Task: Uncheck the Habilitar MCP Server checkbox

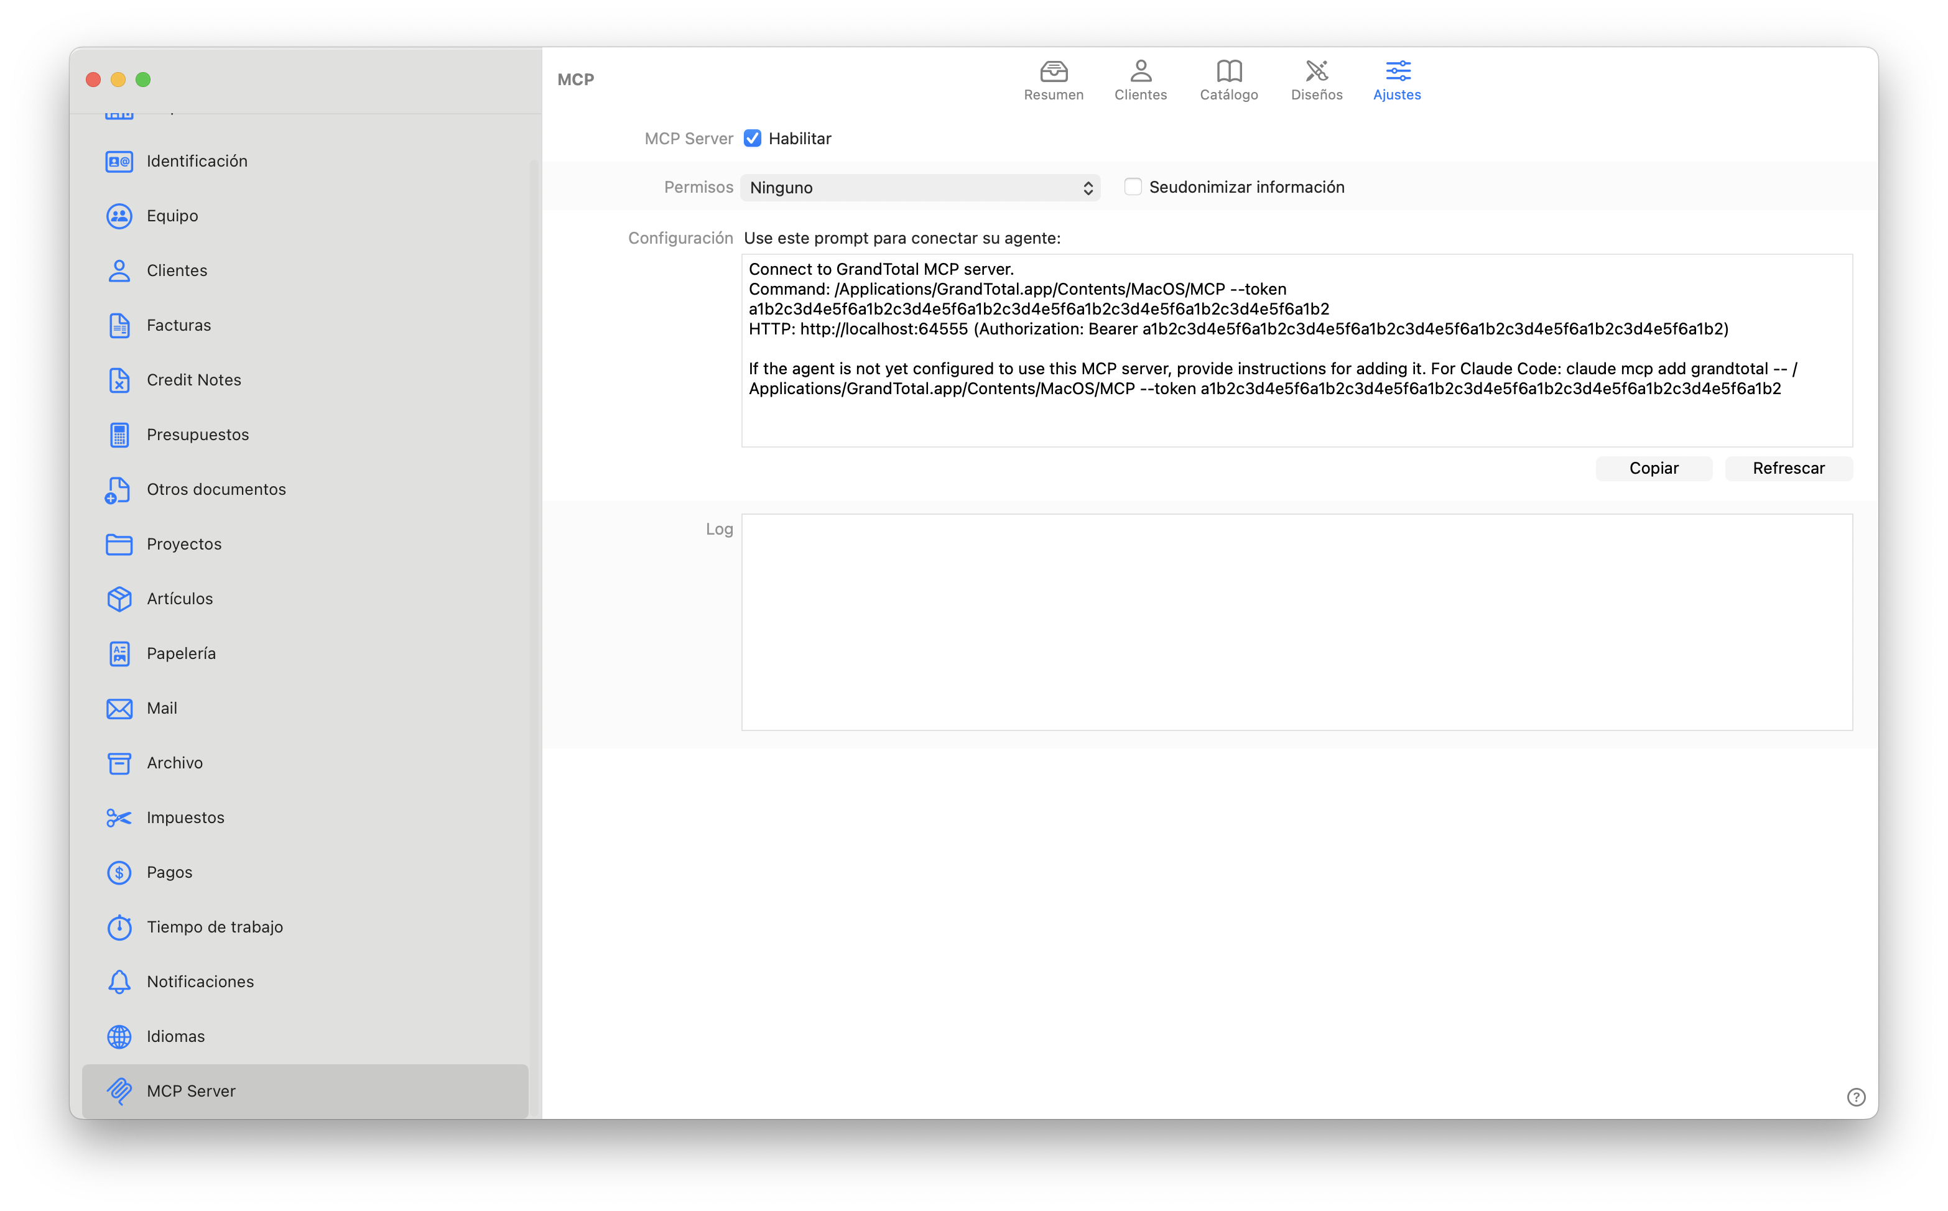Action: coord(751,139)
